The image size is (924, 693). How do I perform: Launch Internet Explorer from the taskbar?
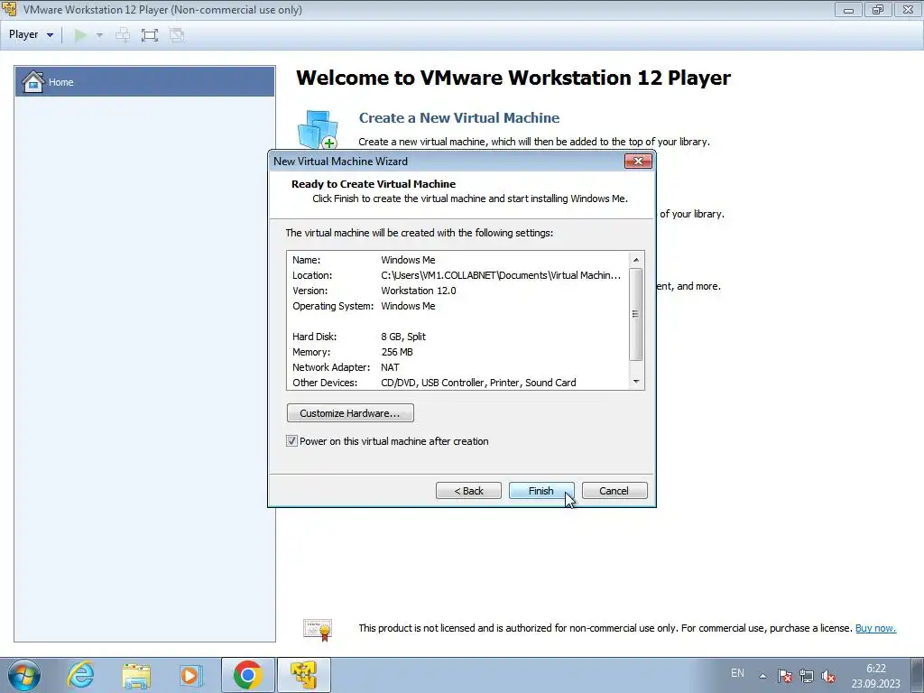pos(80,675)
